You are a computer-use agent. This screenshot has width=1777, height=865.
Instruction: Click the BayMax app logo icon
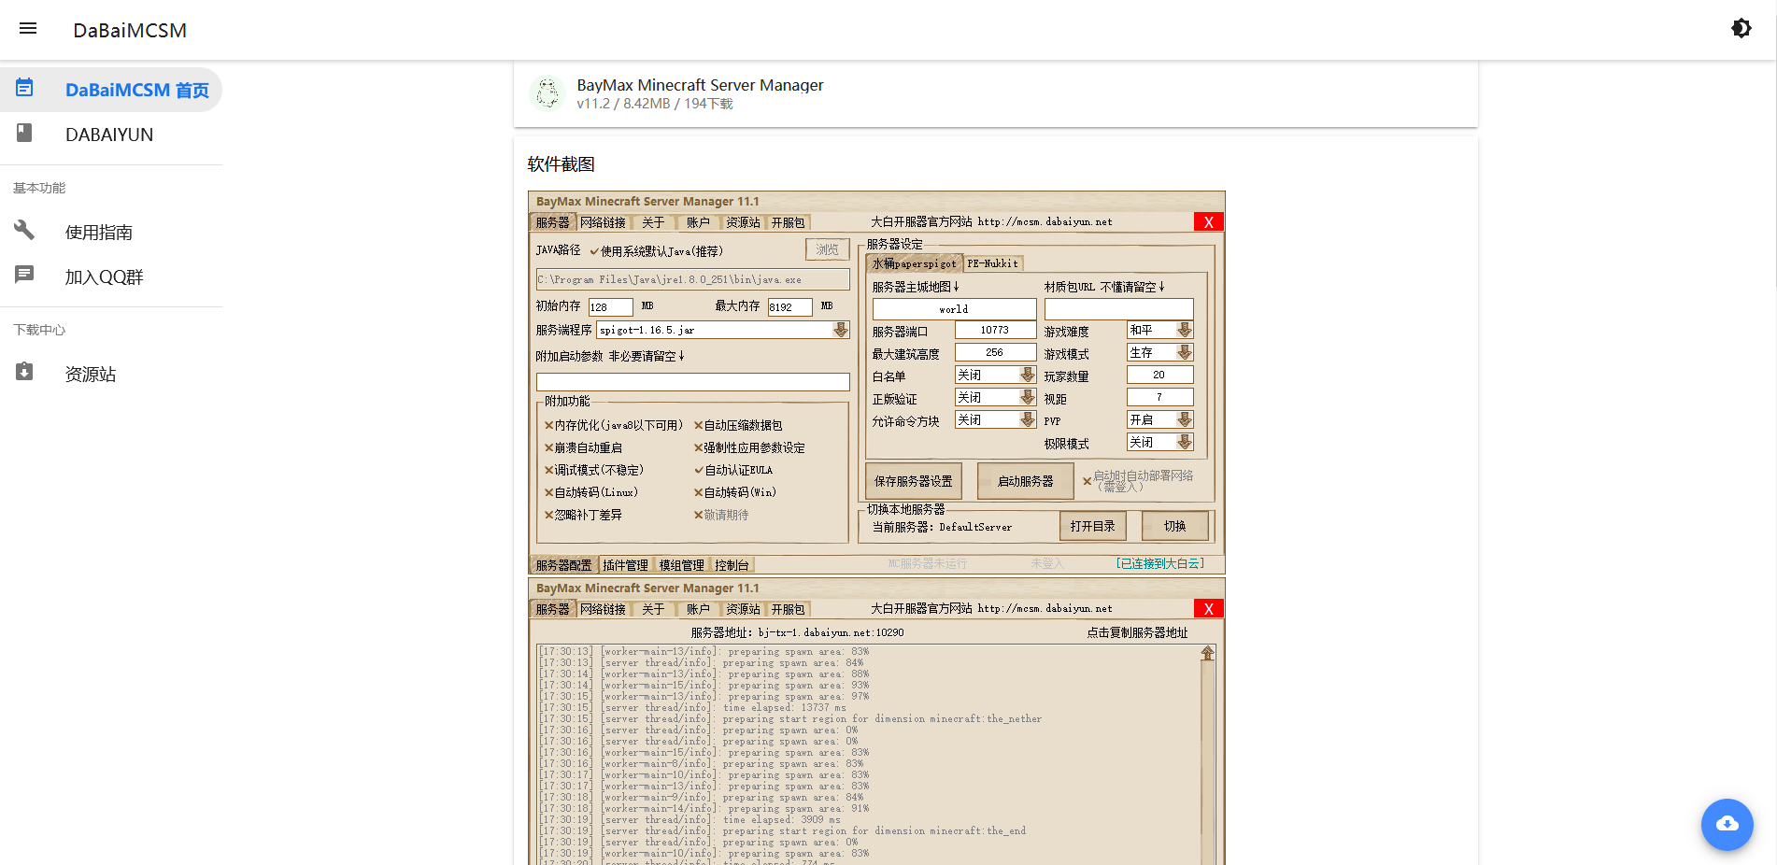coord(547,93)
